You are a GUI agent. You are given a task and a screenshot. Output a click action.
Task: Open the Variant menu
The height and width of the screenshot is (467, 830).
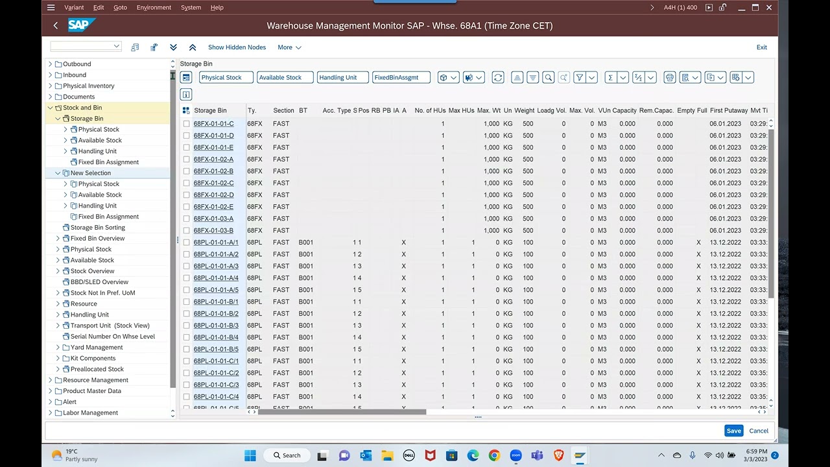tap(74, 7)
